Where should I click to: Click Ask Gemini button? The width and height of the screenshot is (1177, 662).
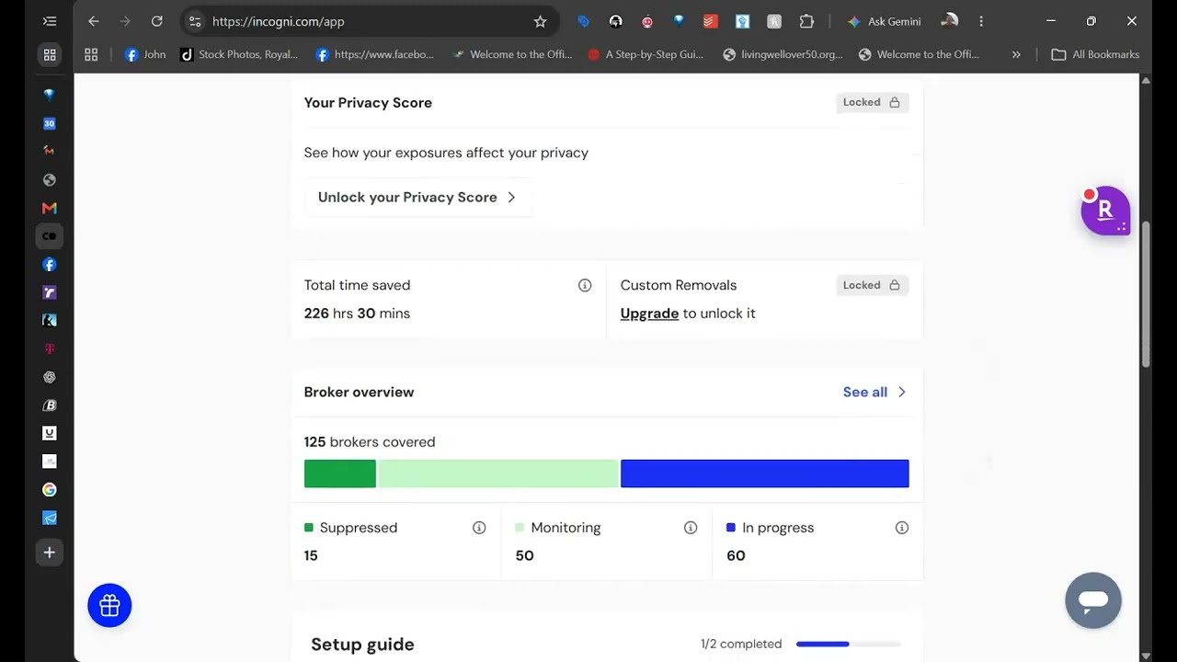click(x=885, y=21)
